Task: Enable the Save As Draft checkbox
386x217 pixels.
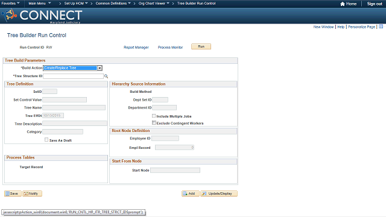Action: pyautogui.click(x=46, y=140)
